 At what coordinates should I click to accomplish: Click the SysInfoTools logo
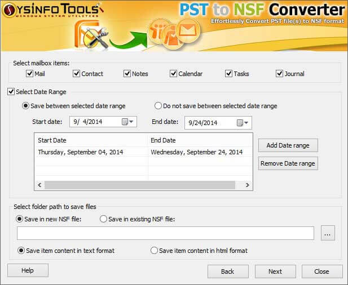point(52,10)
